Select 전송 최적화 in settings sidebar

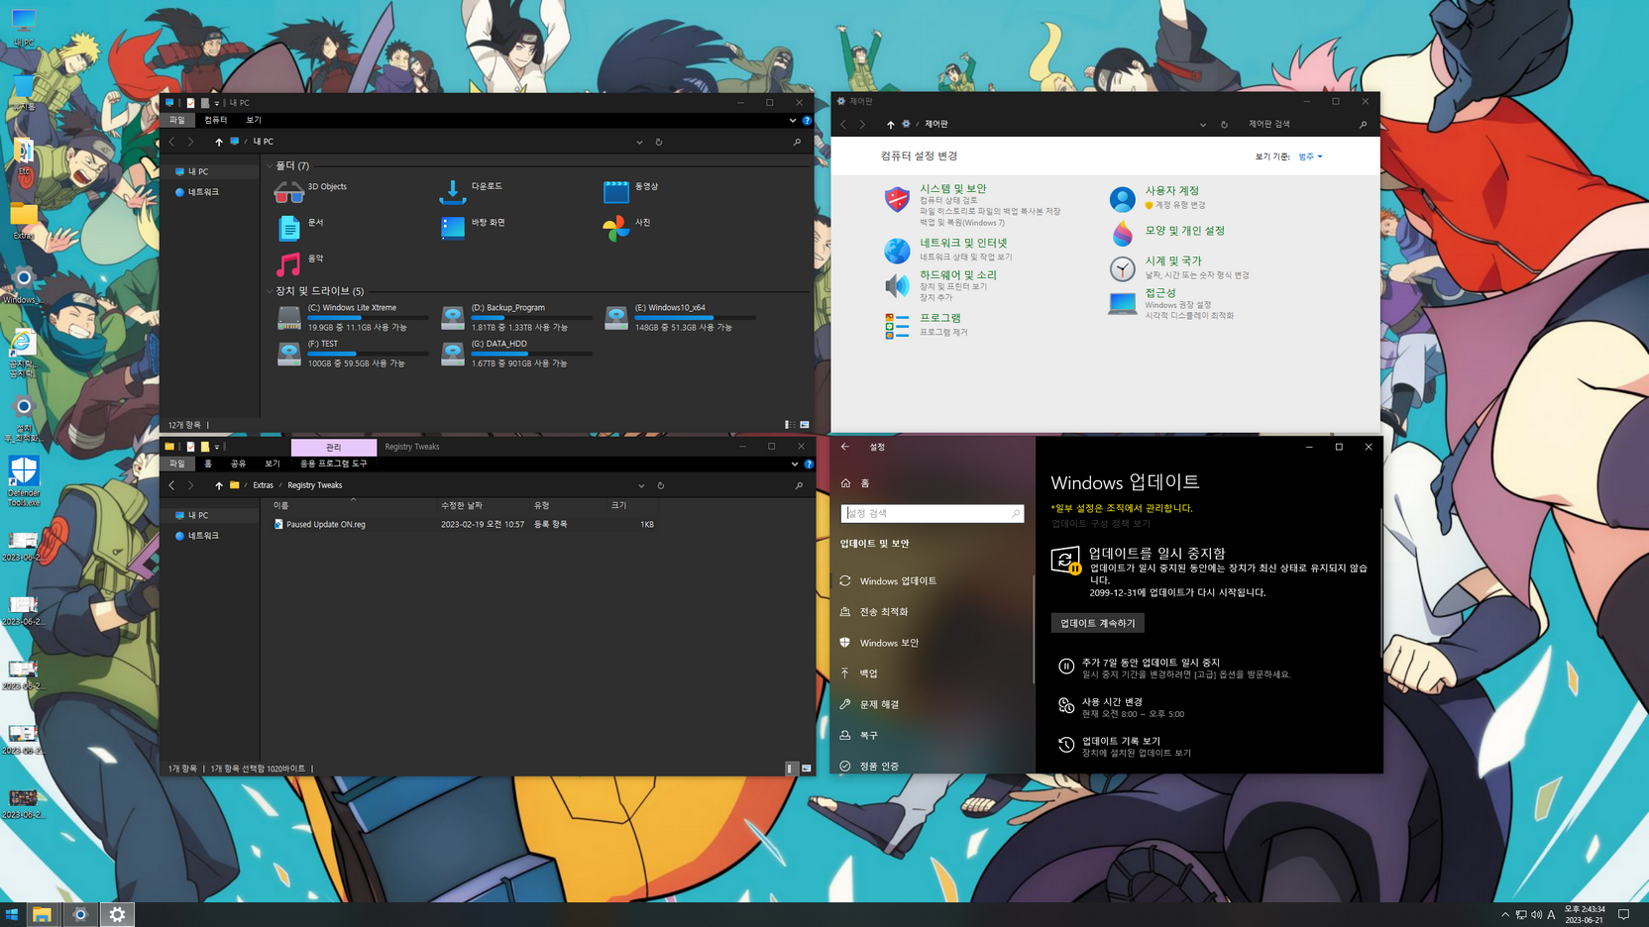click(x=884, y=612)
